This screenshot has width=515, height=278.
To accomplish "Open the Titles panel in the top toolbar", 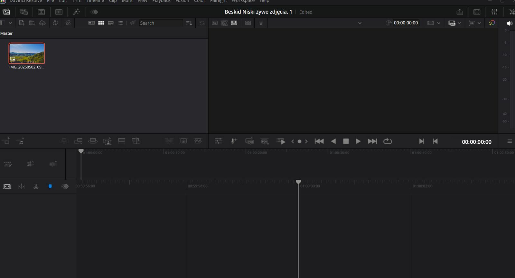I will coord(59,12).
